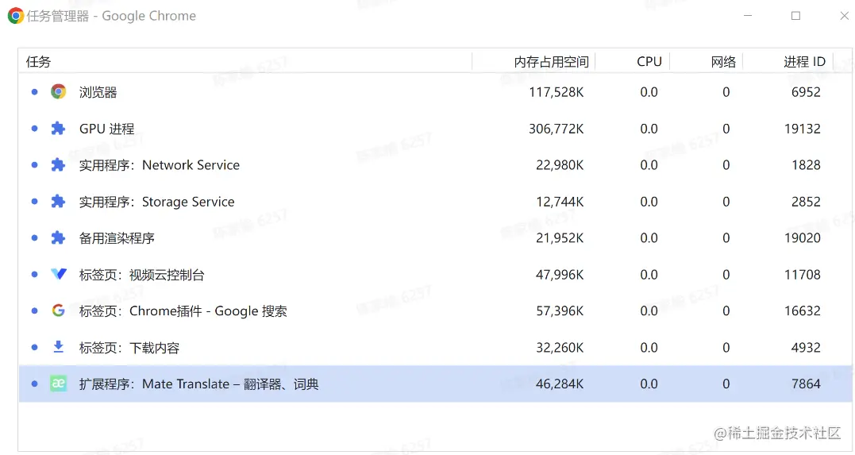Select the 浏览器 task row
The image size is (855, 455).
[435, 91]
